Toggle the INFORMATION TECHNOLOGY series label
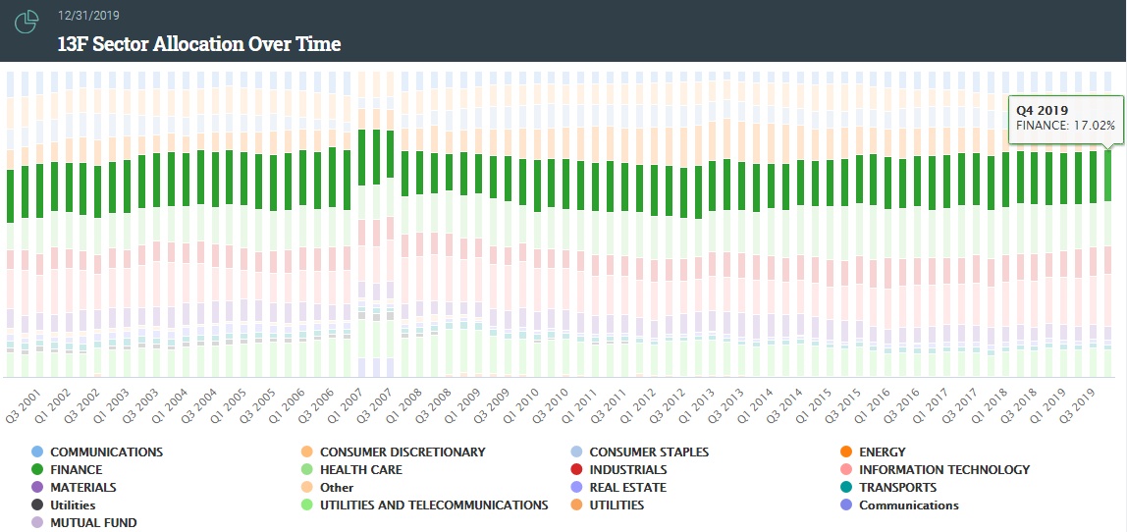 pyautogui.click(x=943, y=470)
